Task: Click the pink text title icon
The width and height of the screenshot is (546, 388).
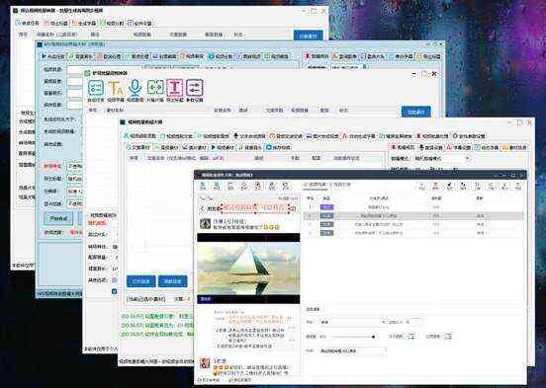Action: (x=175, y=88)
